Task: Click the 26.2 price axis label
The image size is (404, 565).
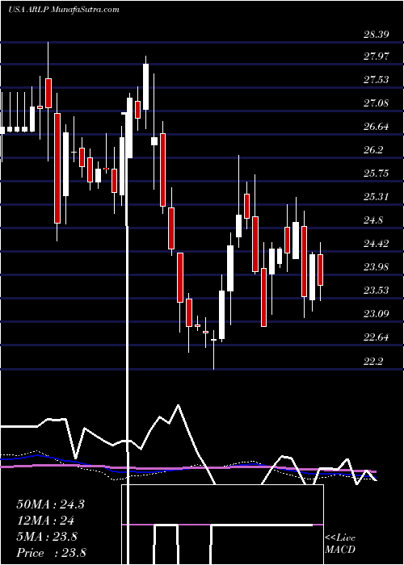Action: [373, 150]
